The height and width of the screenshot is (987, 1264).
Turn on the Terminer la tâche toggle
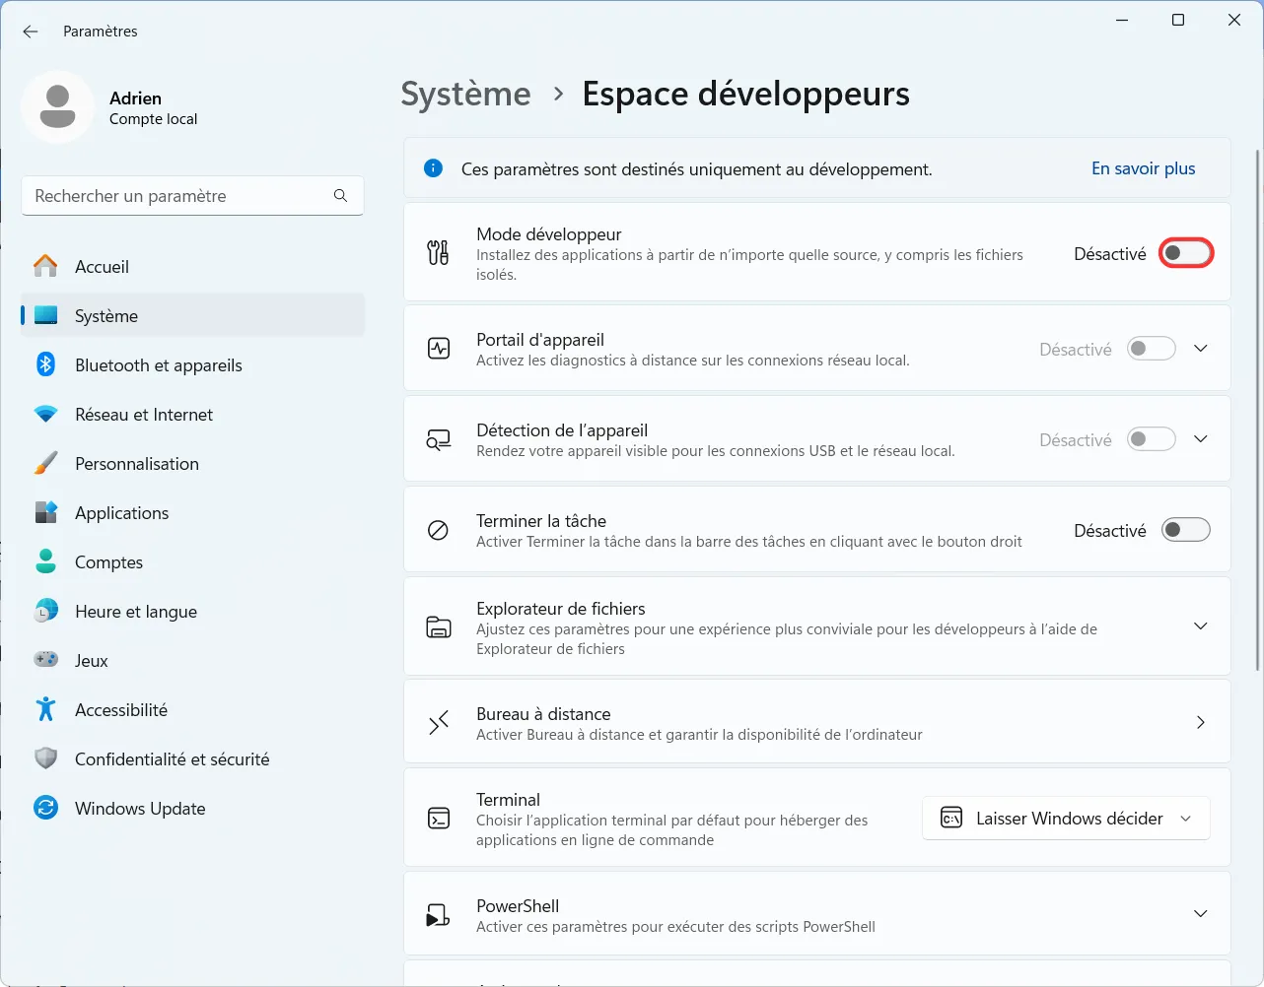(x=1185, y=530)
